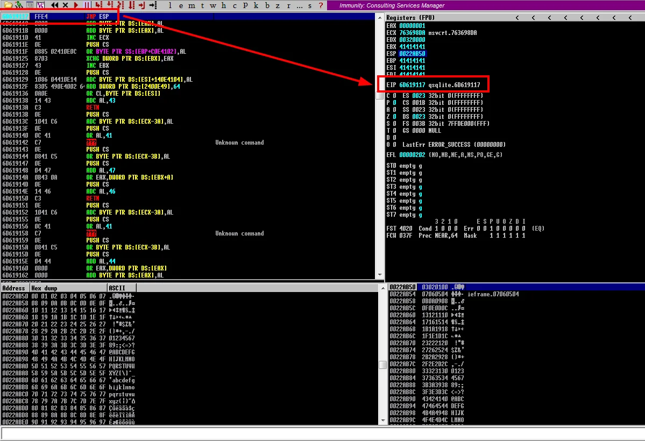The width and height of the screenshot is (645, 441).
Task: Click the green Python shell icon
Action: (x=18, y=5)
